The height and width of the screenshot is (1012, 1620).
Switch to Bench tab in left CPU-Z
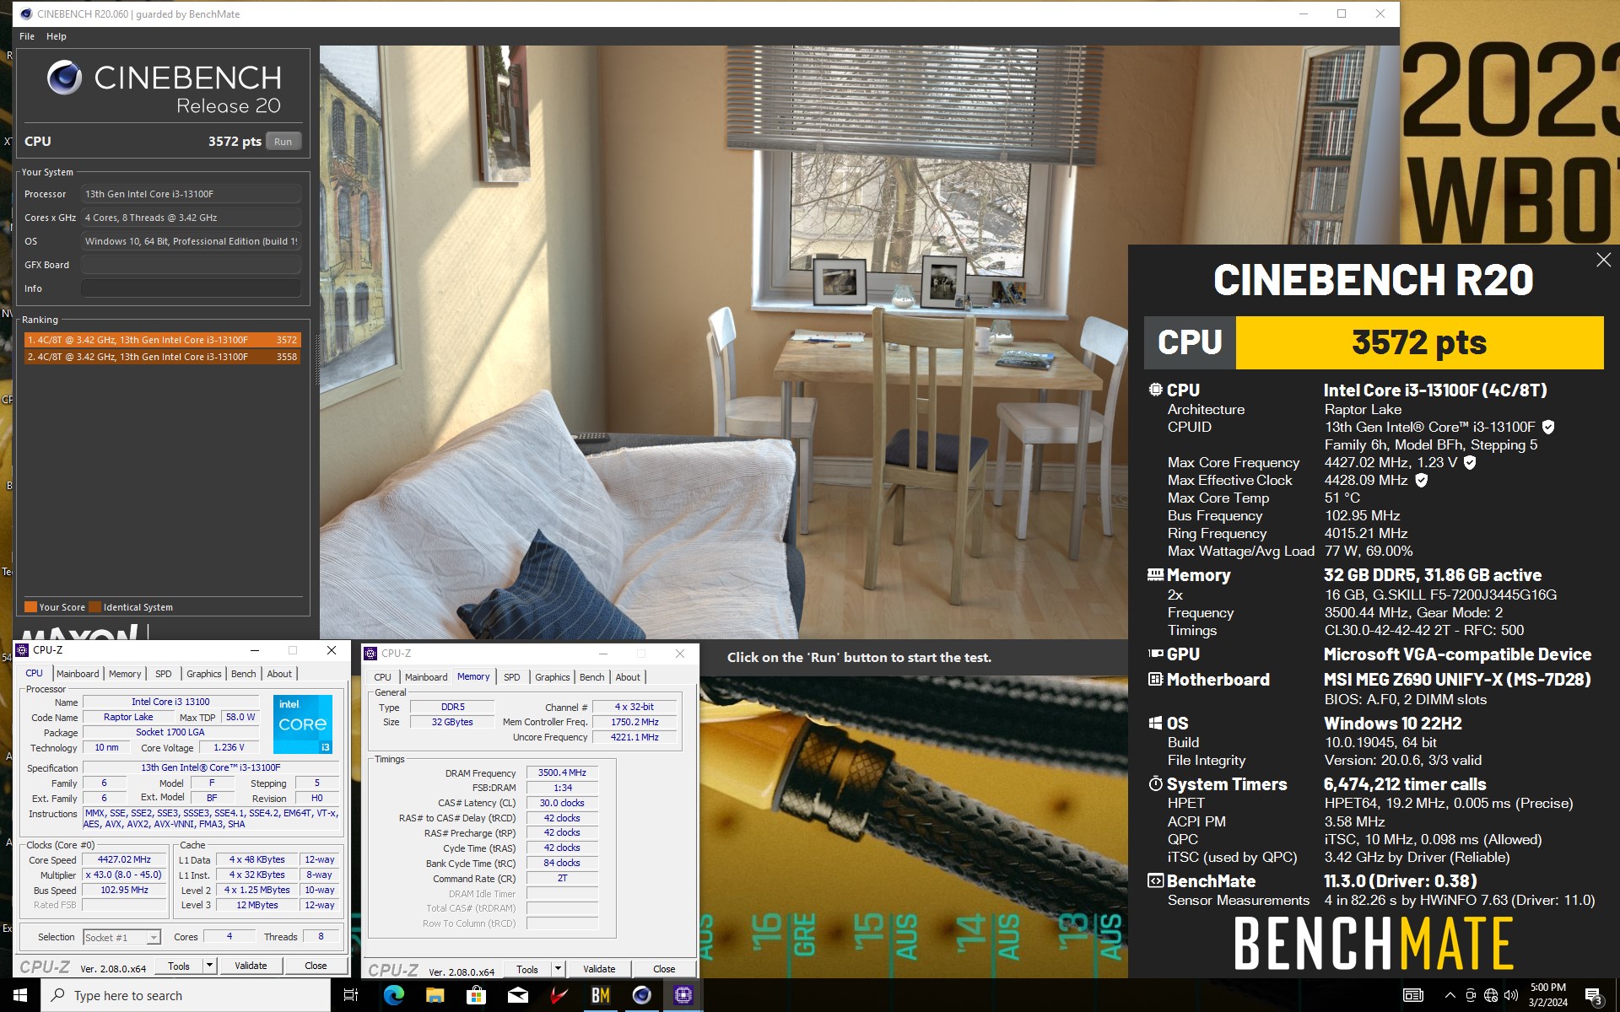(244, 673)
